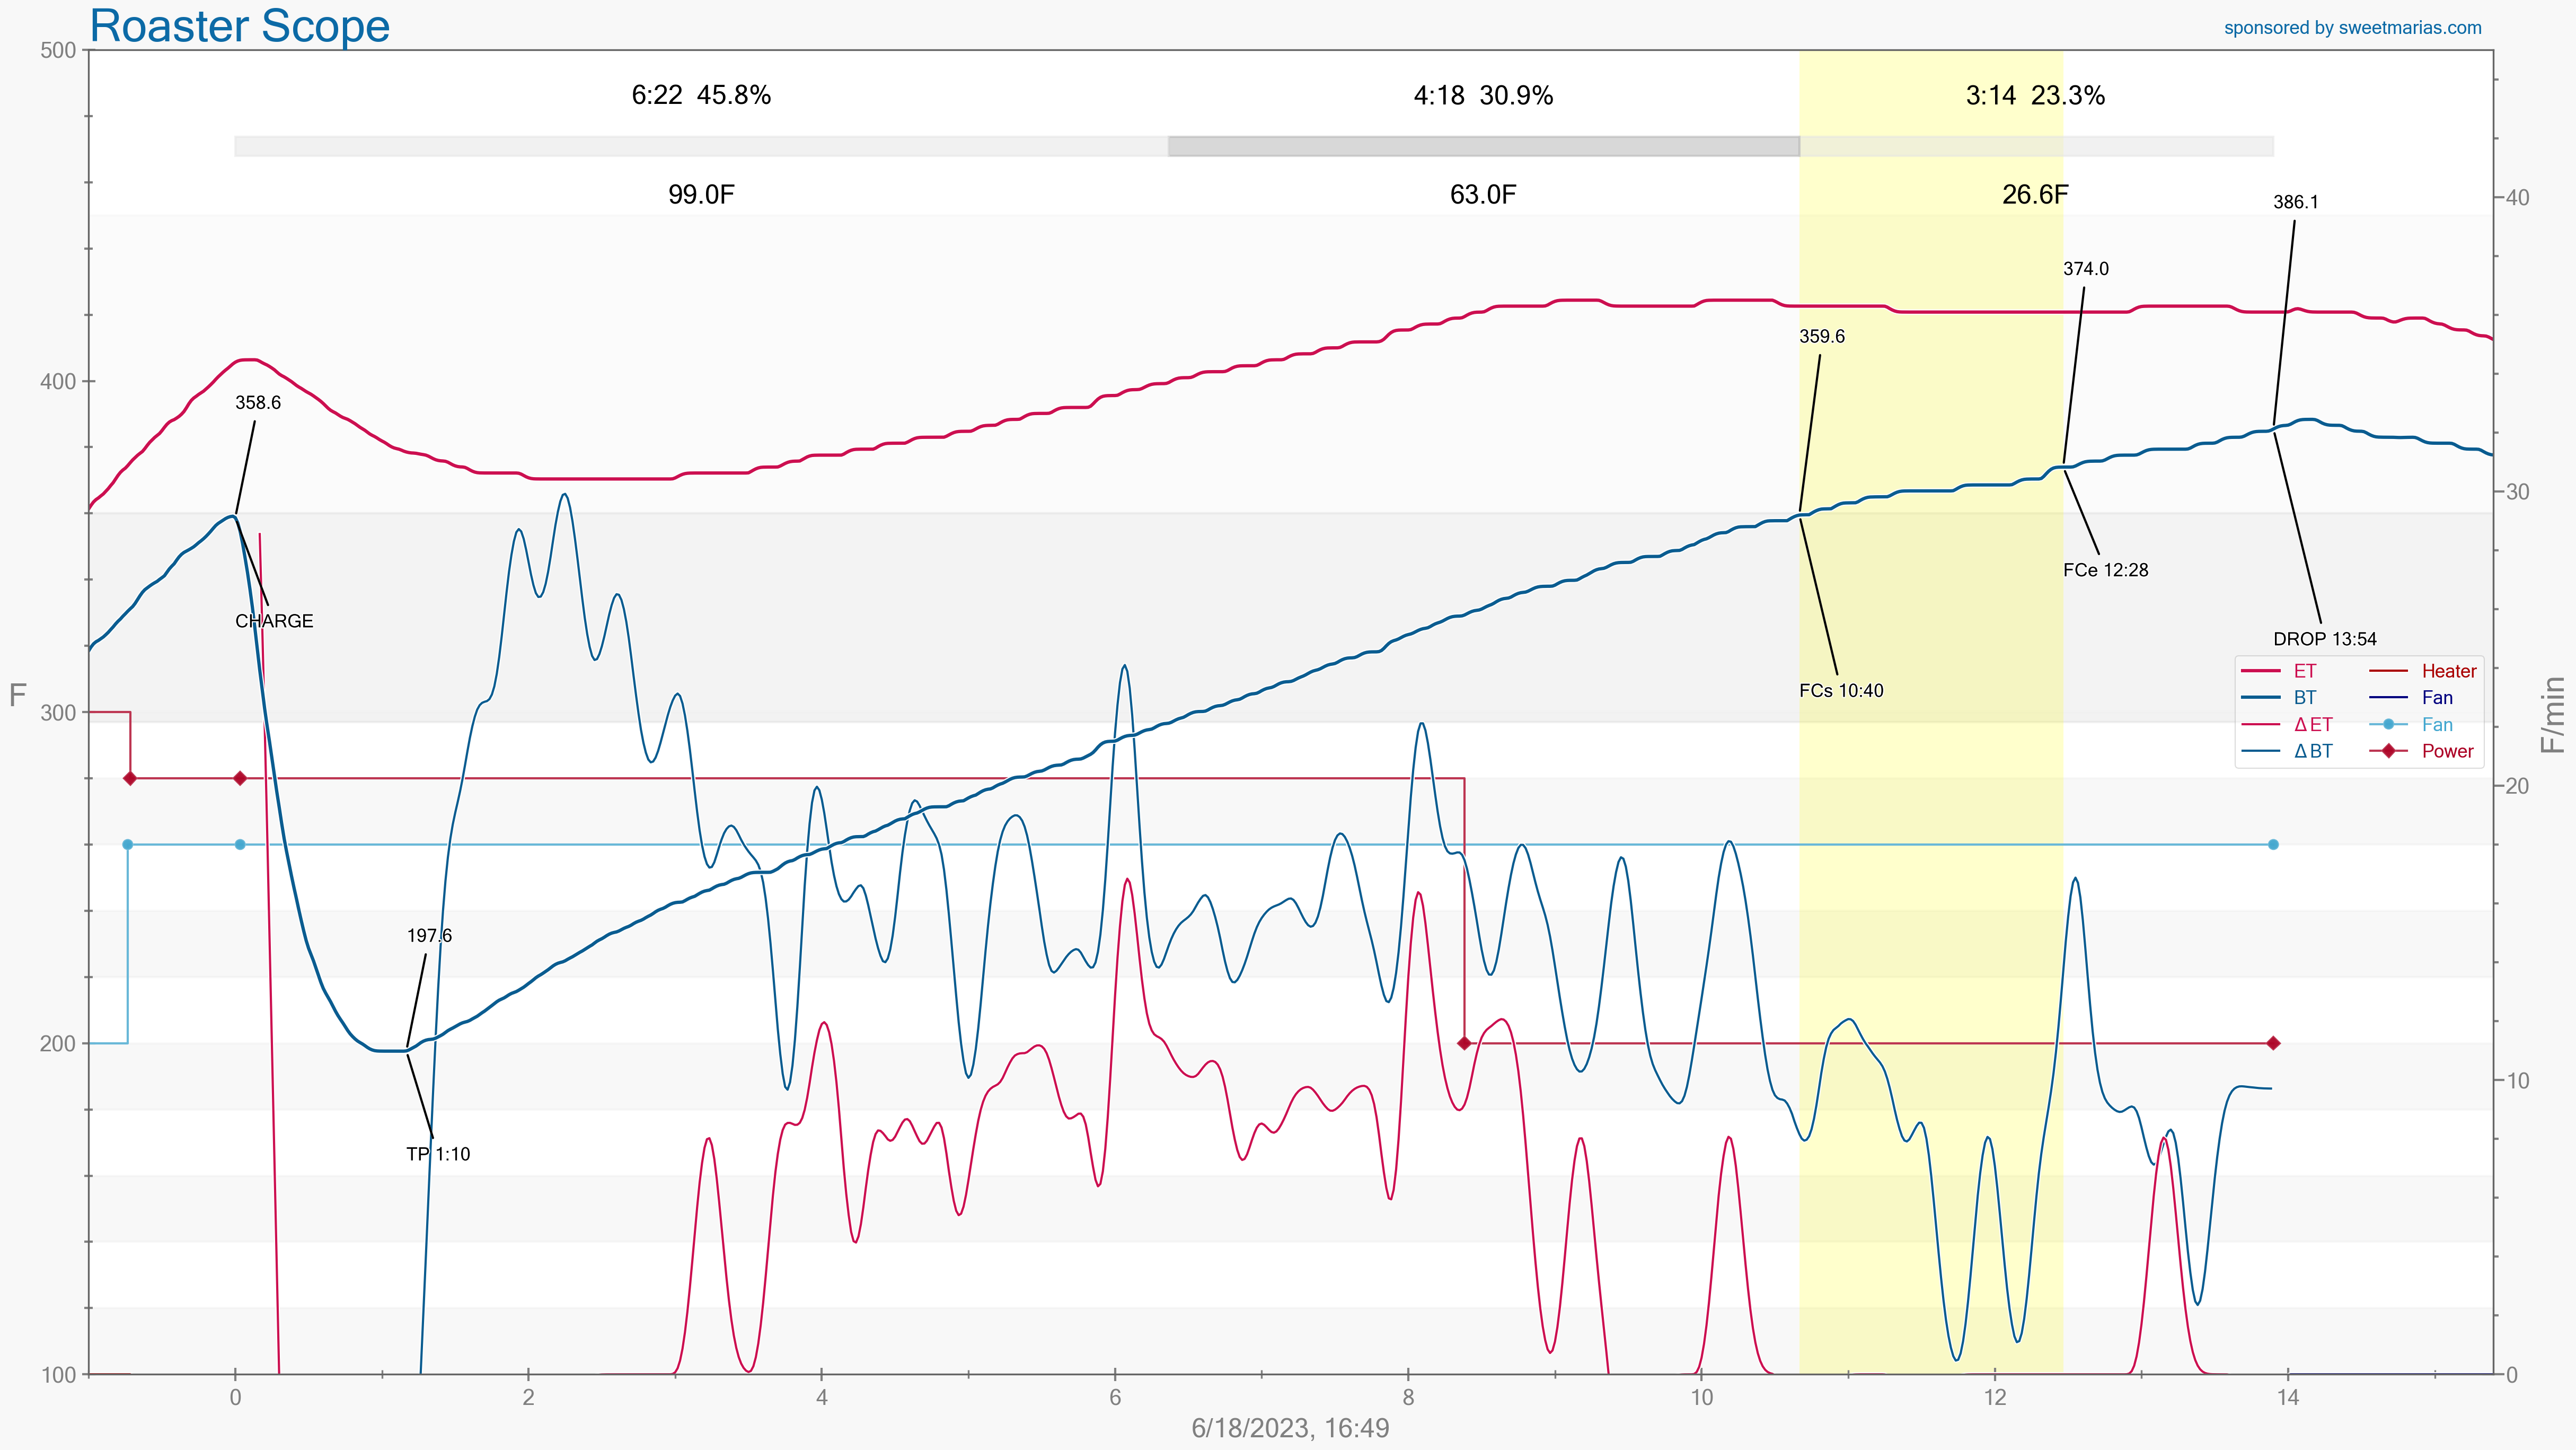2576x1450 pixels.
Task: Select the DROP 13:54 annotation
Action: pos(2324,639)
